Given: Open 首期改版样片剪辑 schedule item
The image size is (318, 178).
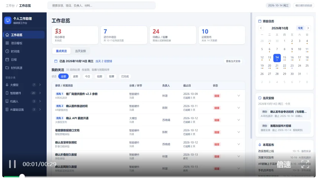Looking at the screenshot, I should [x=284, y=128].
